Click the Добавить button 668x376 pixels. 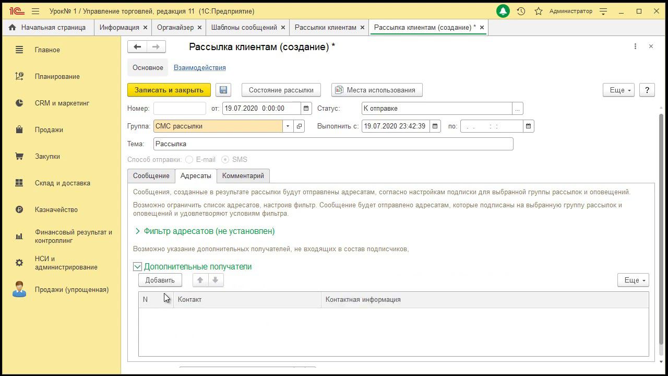[160, 280]
